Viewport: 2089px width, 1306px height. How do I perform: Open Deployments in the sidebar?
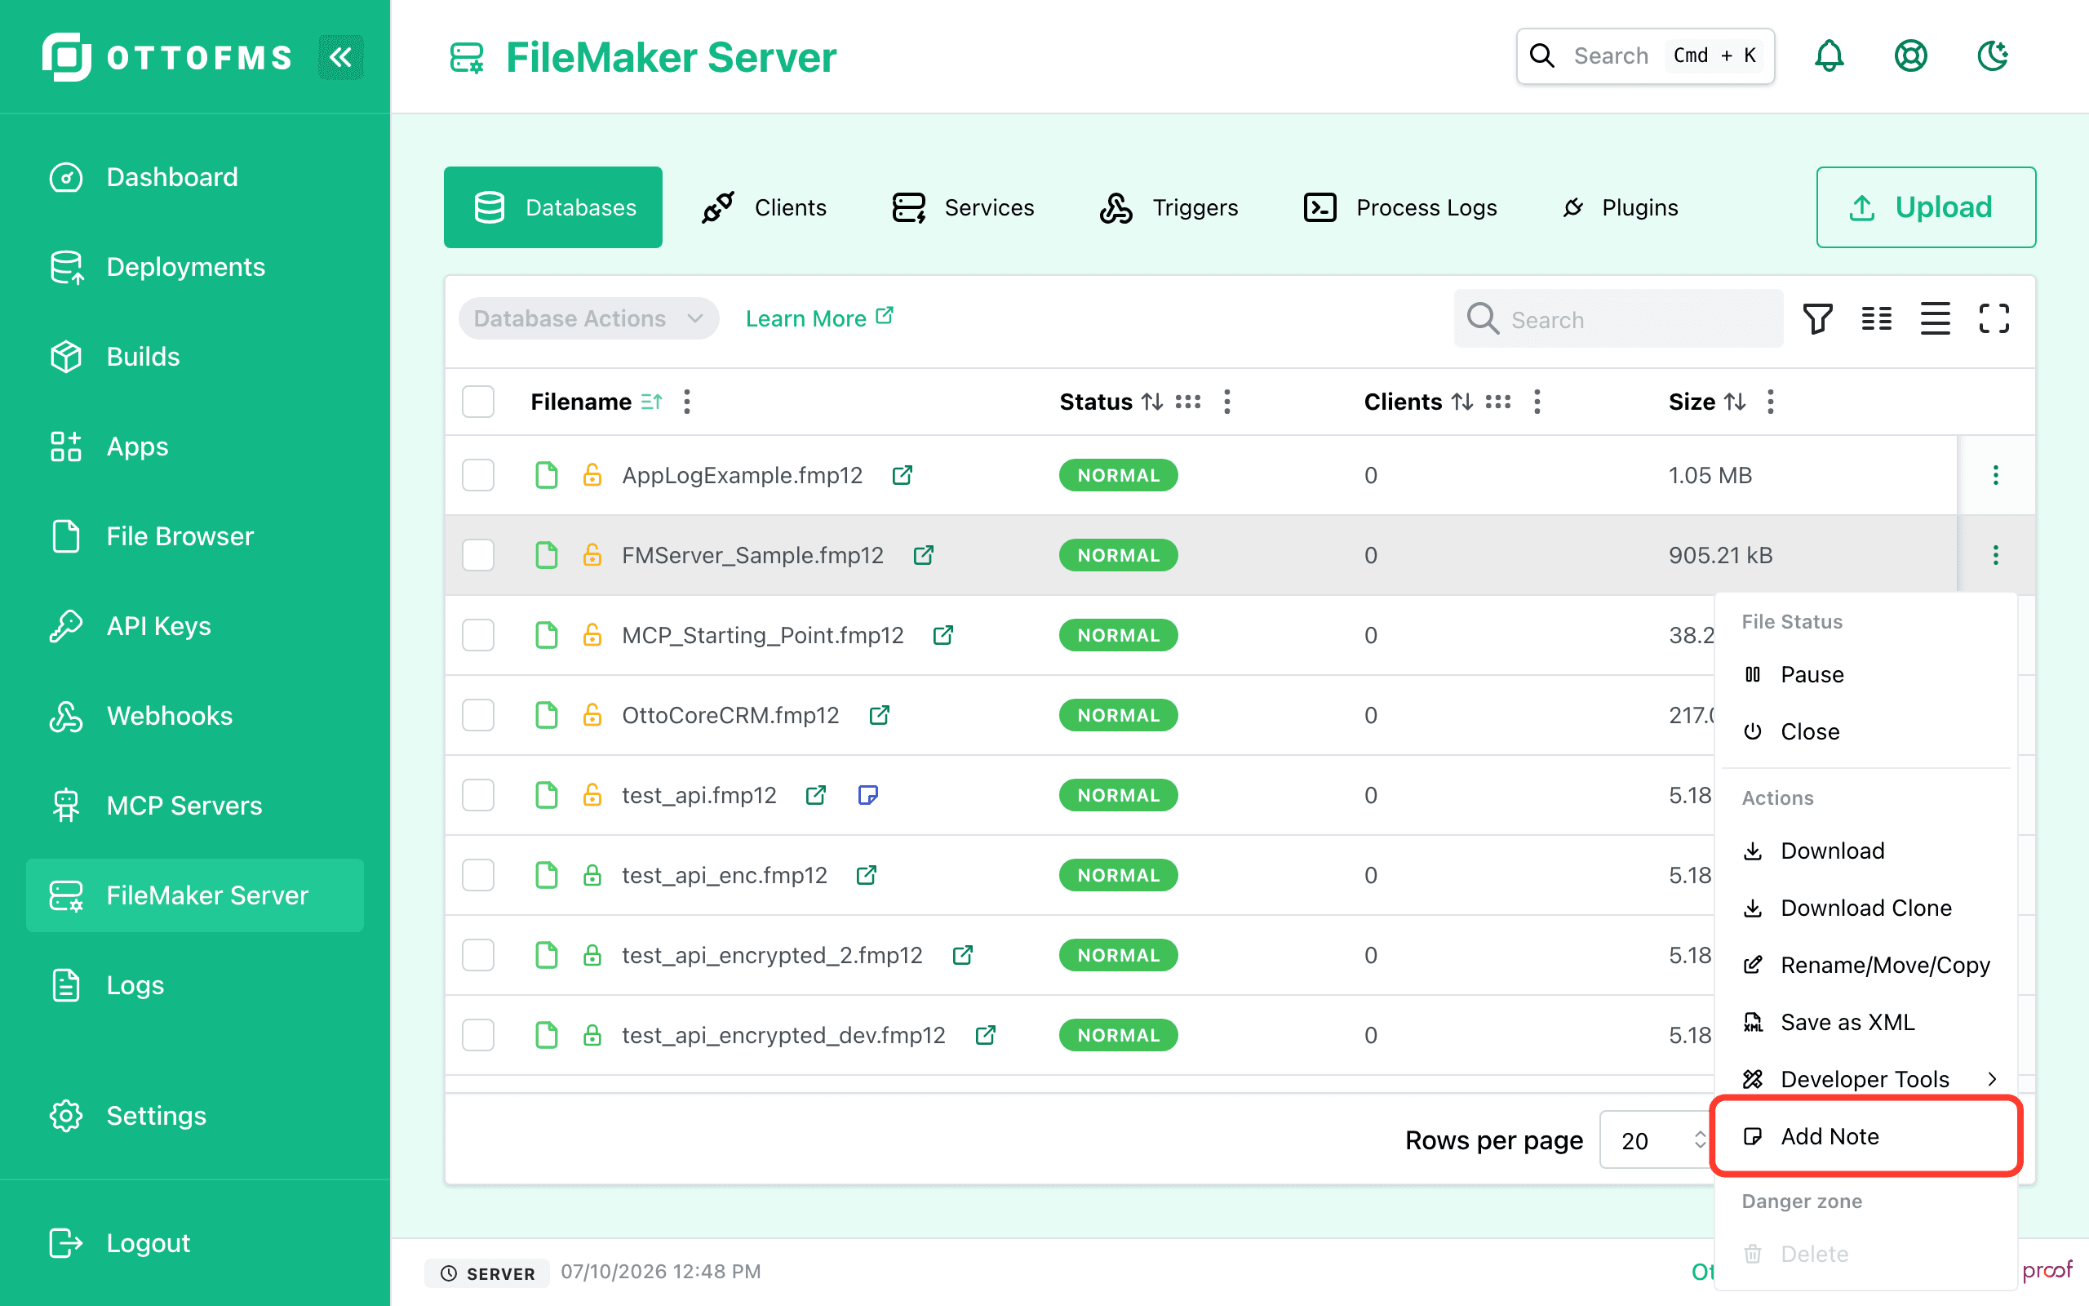tap(195, 267)
